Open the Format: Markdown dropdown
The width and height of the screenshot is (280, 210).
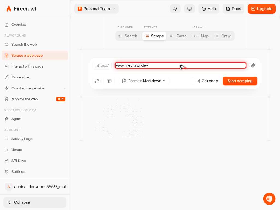pos(144,81)
